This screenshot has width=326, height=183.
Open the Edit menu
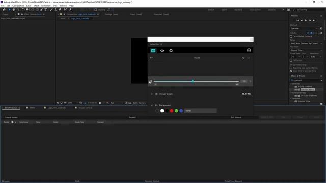tap(8, 6)
